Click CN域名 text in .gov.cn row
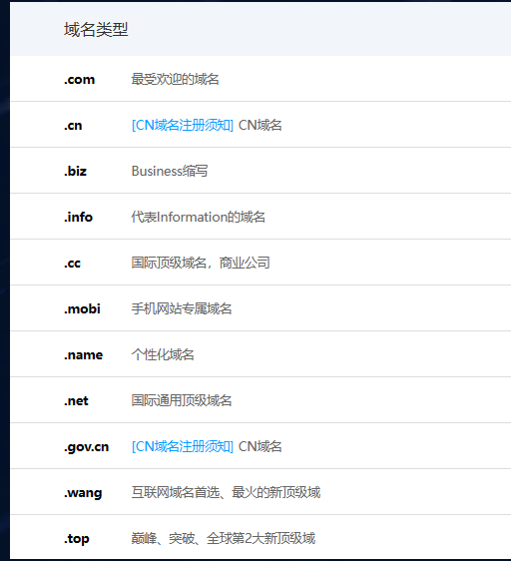This screenshot has height=561, width=511. [260, 446]
